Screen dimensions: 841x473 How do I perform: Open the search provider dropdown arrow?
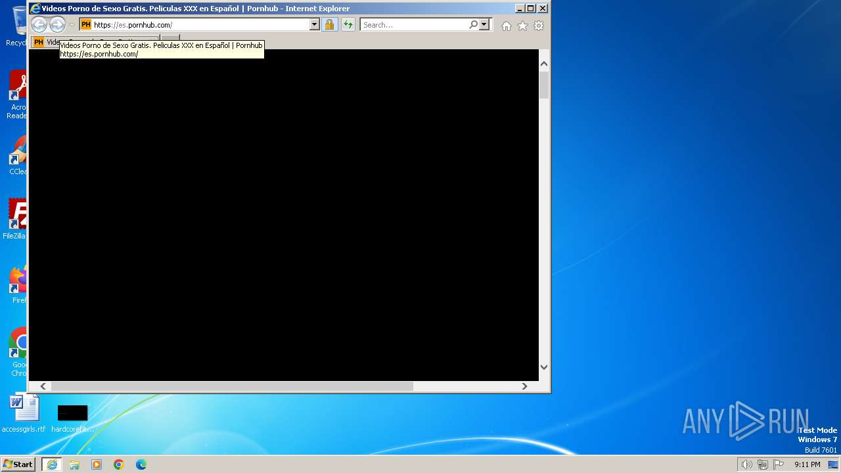click(x=484, y=25)
